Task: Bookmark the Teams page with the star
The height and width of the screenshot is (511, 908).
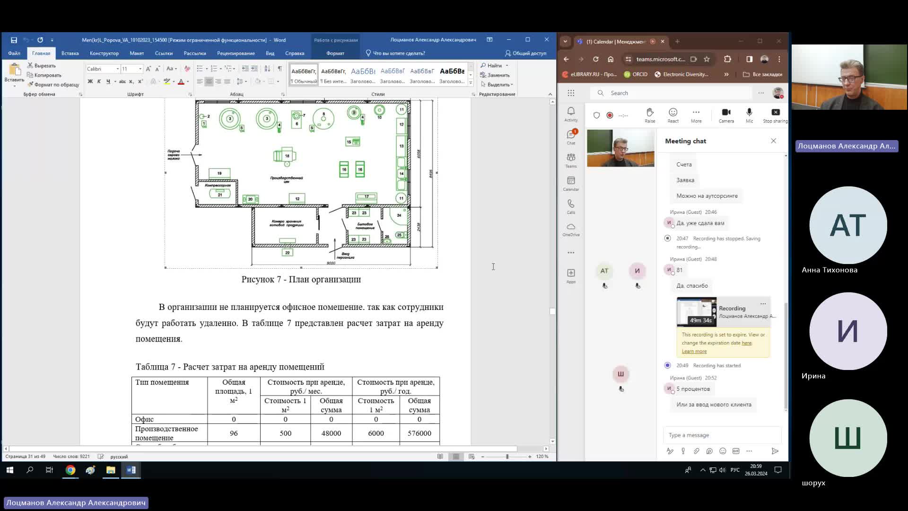Action: point(707,59)
